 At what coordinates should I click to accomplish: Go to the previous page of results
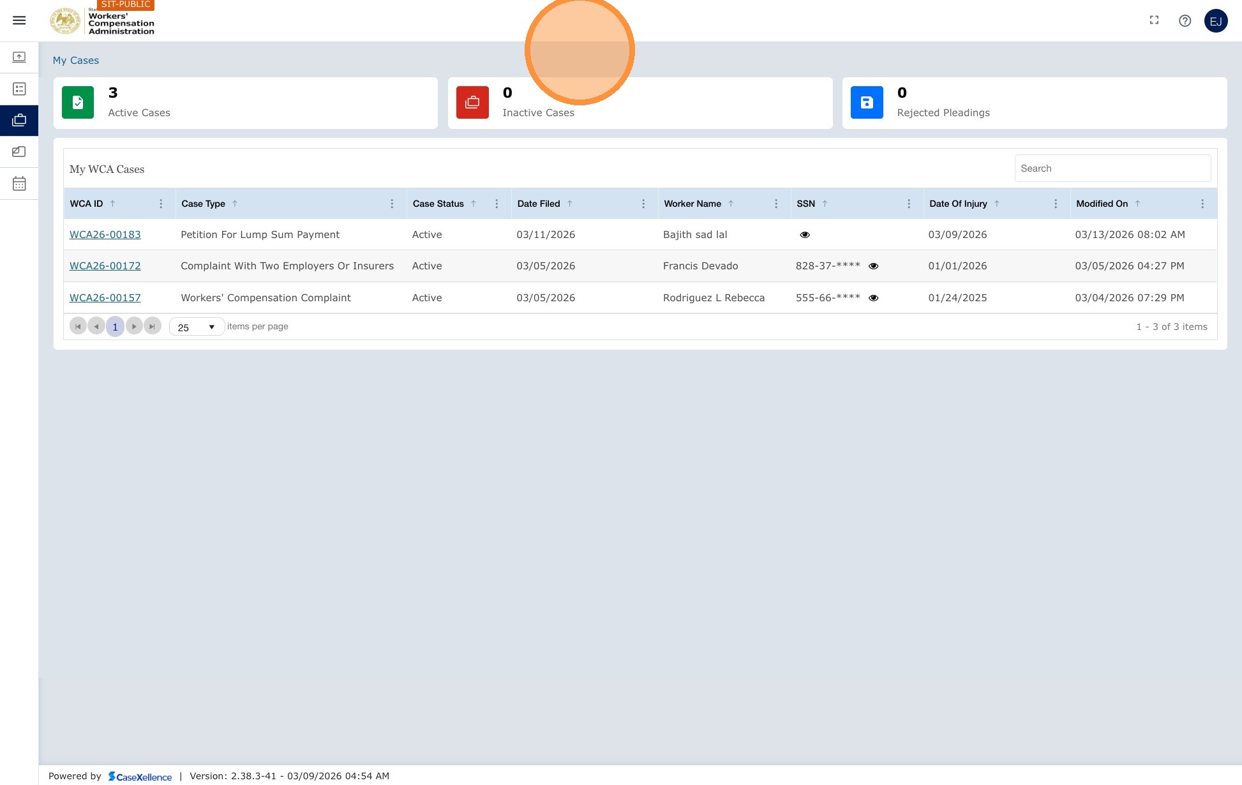click(96, 326)
